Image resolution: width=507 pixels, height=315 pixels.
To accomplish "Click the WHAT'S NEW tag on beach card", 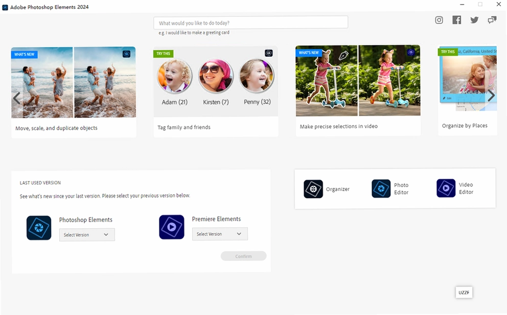I will [24, 54].
